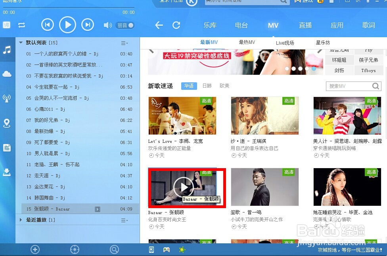Filter new songs by 华语
This screenshot has width=387, height=256.
click(189, 86)
